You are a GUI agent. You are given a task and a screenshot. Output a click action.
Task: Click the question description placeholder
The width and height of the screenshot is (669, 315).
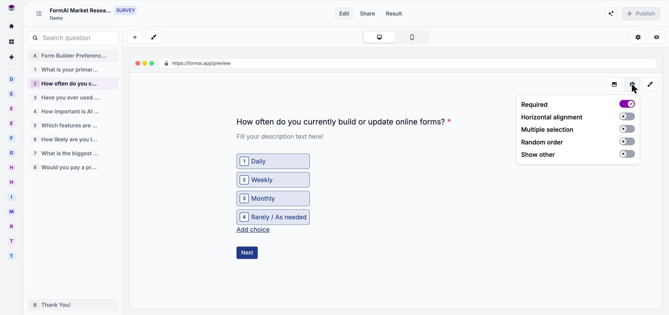[x=280, y=136]
